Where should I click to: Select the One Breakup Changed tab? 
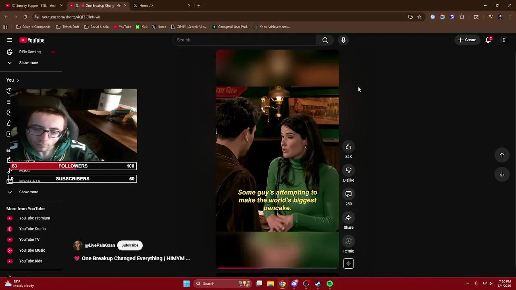click(98, 6)
